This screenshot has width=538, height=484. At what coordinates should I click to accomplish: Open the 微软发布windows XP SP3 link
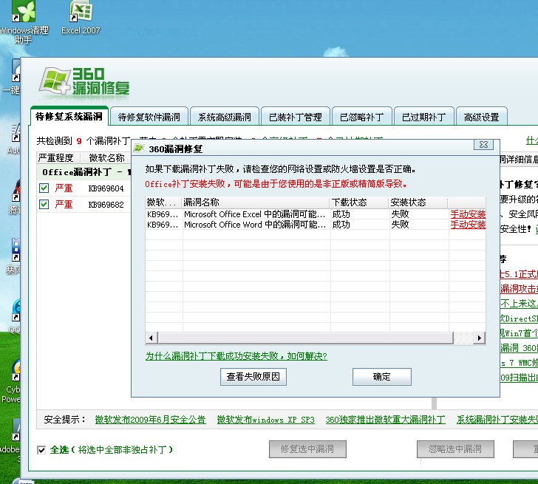(265, 420)
